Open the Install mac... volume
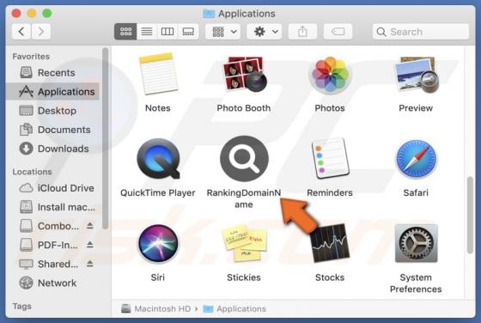This screenshot has height=323, width=481. click(x=53, y=207)
